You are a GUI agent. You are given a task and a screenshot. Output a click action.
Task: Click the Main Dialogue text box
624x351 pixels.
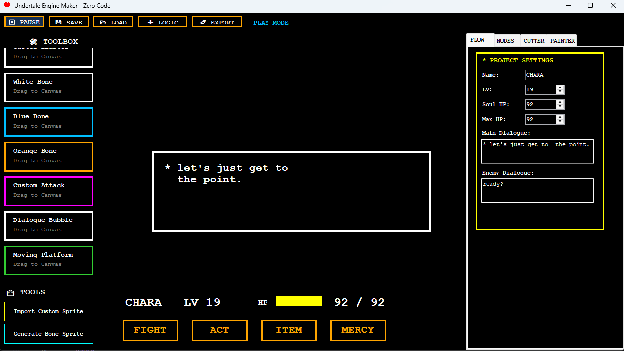[x=537, y=151]
